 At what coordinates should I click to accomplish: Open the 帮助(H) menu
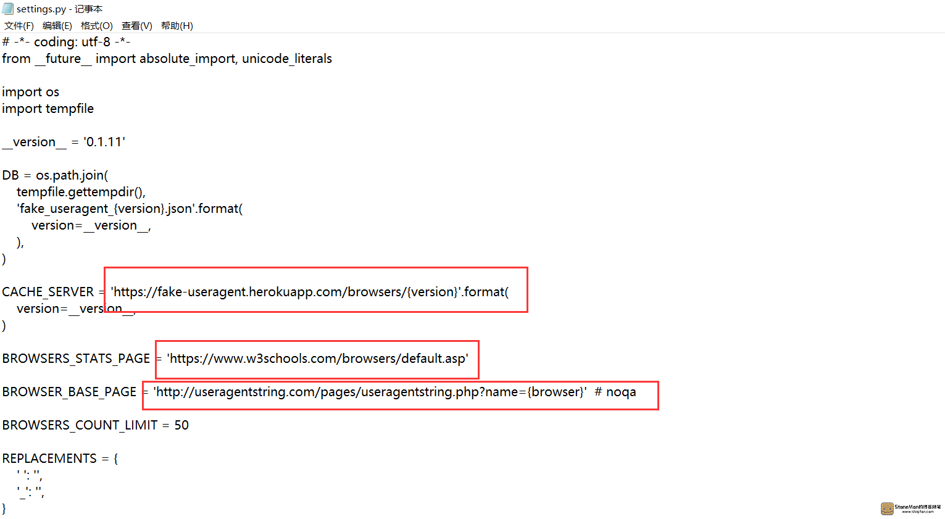[177, 25]
